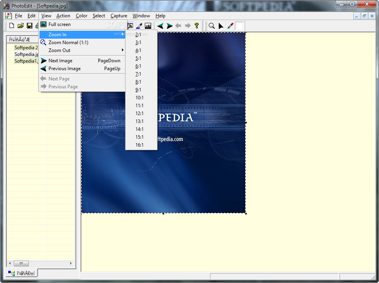The height and width of the screenshot is (283, 379).
Task: Open the Edit menu
Action: pos(32,16)
